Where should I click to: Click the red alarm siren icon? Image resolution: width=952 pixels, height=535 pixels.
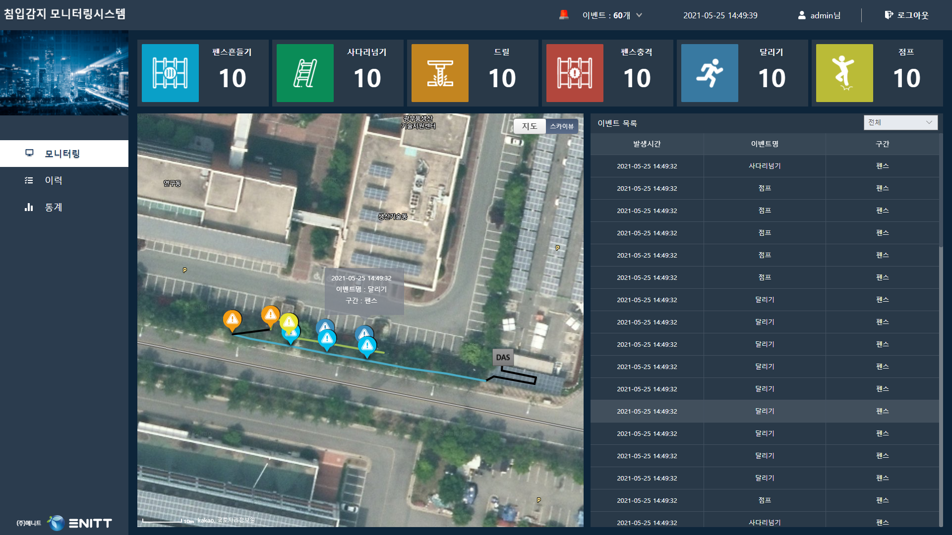point(564,15)
